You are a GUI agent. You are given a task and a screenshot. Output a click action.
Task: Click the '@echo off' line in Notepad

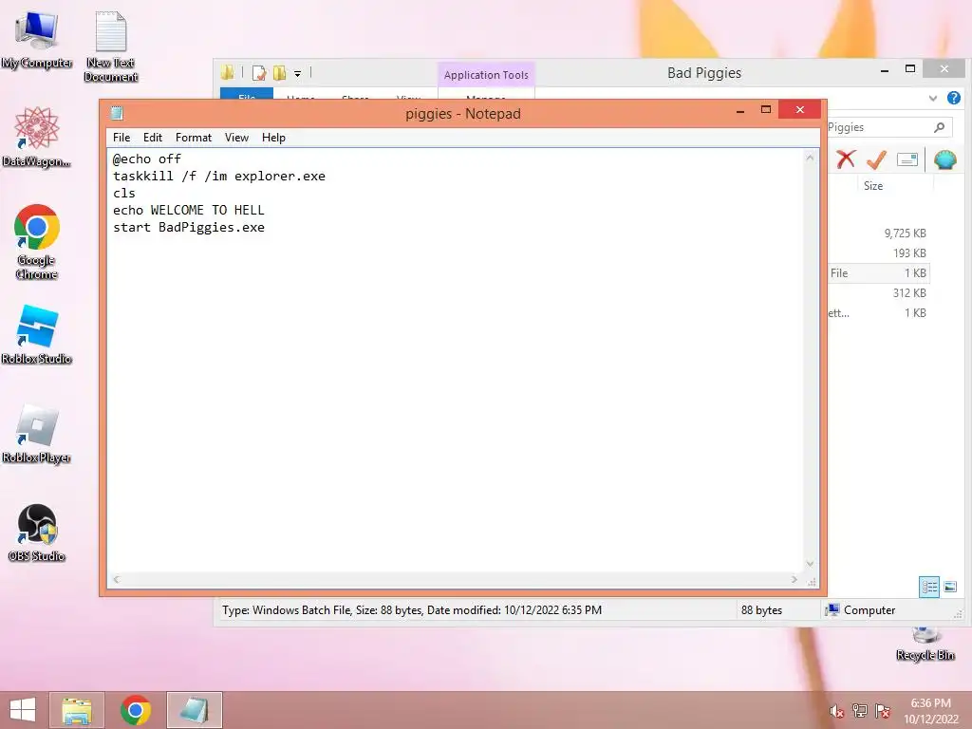[147, 159]
